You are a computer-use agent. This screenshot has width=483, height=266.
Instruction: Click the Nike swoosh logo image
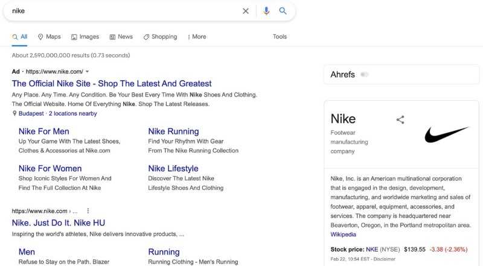(x=447, y=135)
